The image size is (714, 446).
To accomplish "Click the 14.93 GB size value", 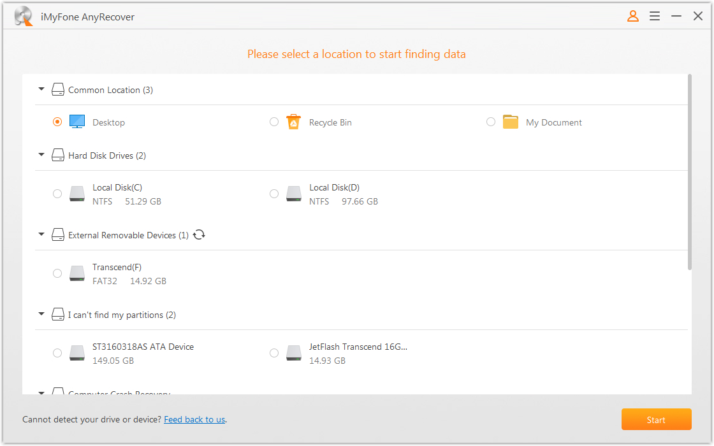I will point(328,361).
